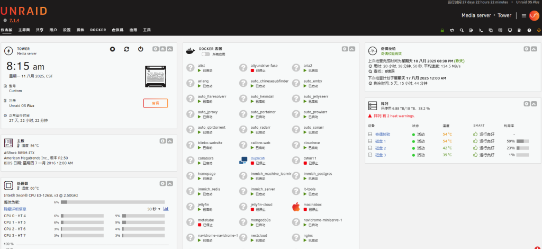This screenshot has height=249, width=542.
Task: Switch to the DOCKER tab
Action: tap(98, 30)
